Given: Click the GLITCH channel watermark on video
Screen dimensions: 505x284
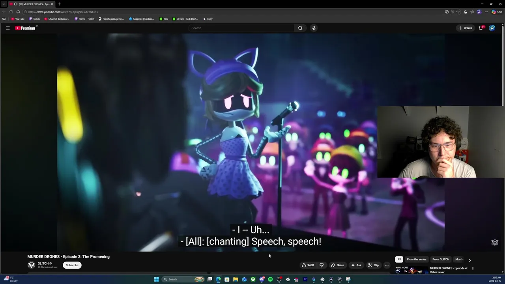Looking at the screenshot, I should pyautogui.click(x=495, y=243).
